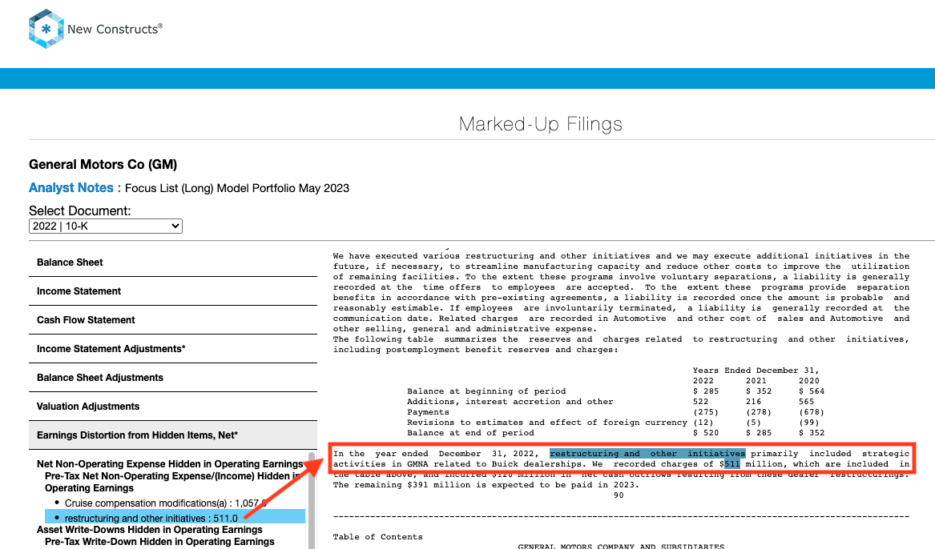This screenshot has height=549, width=935.
Task: Click 'Revisions to estimates and effect' row label
Action: click(547, 423)
